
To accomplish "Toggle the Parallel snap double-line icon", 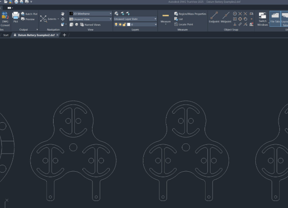I will [x=240, y=24].
